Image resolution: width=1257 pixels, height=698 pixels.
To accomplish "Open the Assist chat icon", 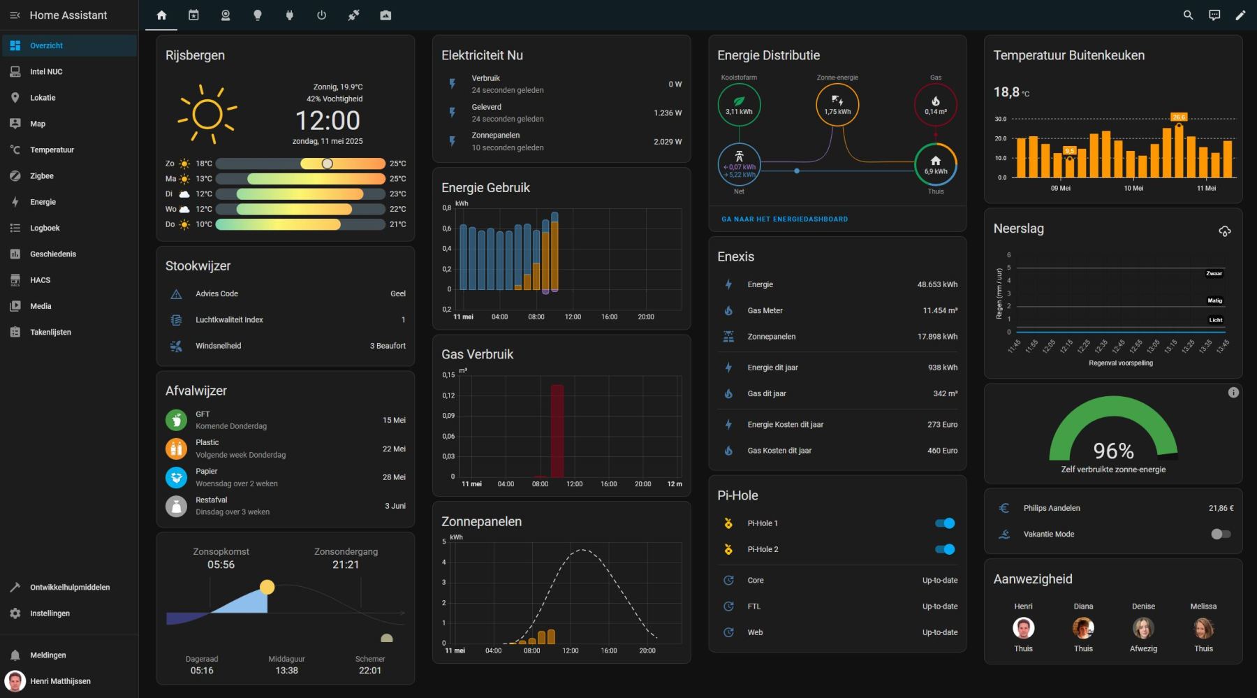I will click(1214, 15).
